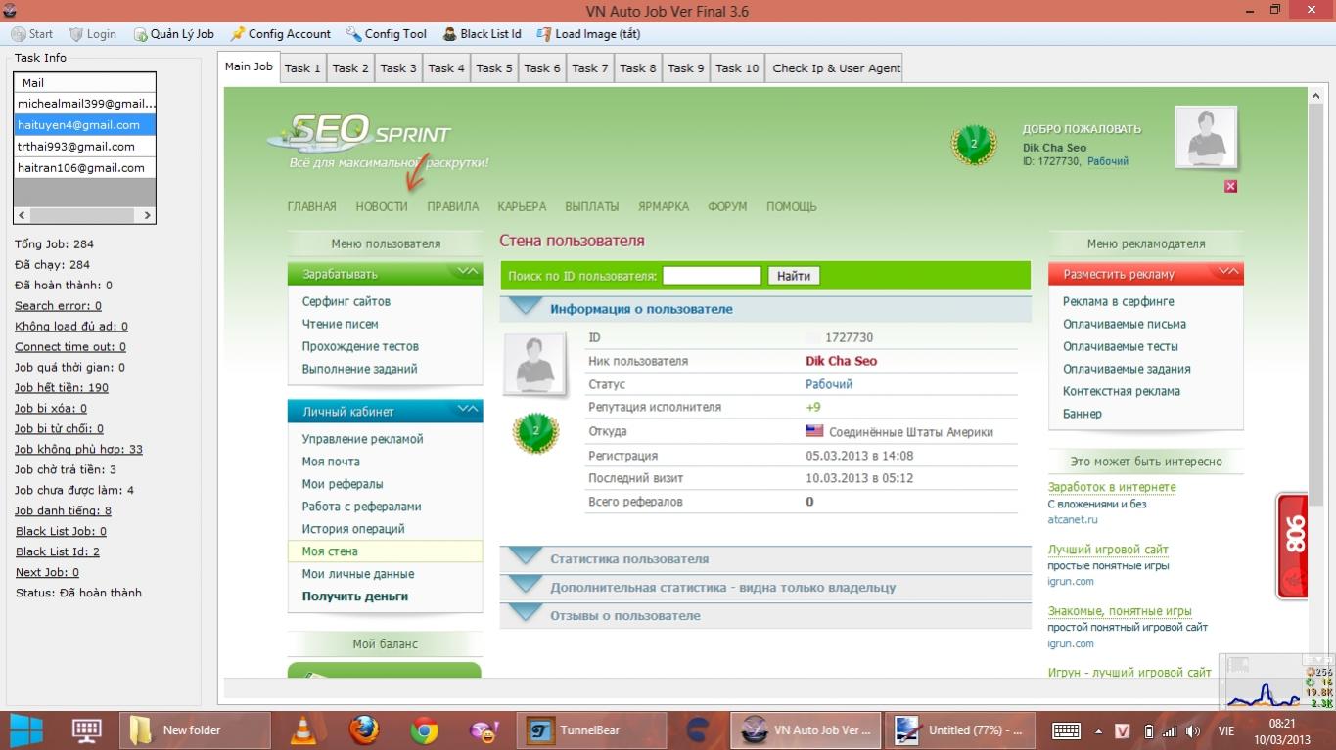
Task: Click the level 2 badge in header
Action: (x=973, y=144)
